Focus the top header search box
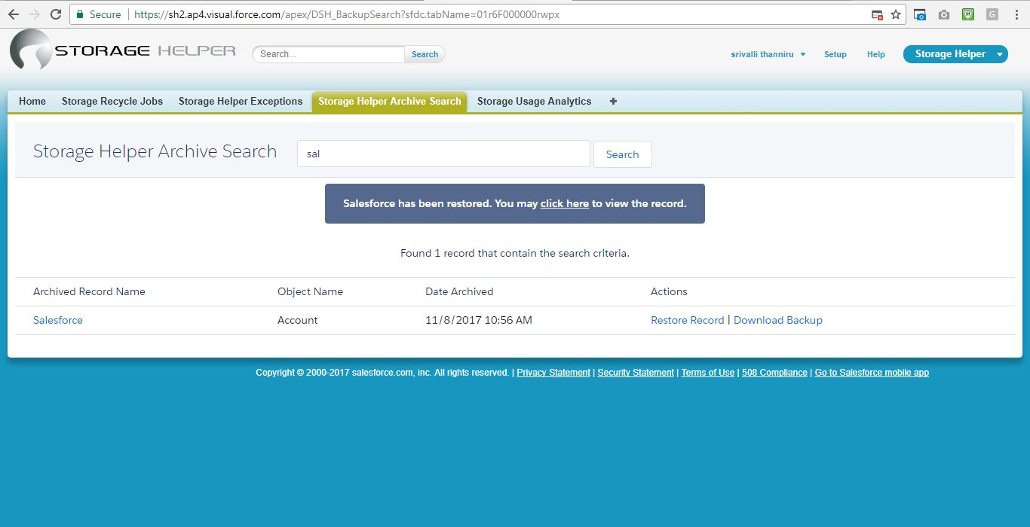Screen dimensions: 1030x527 click(330, 54)
